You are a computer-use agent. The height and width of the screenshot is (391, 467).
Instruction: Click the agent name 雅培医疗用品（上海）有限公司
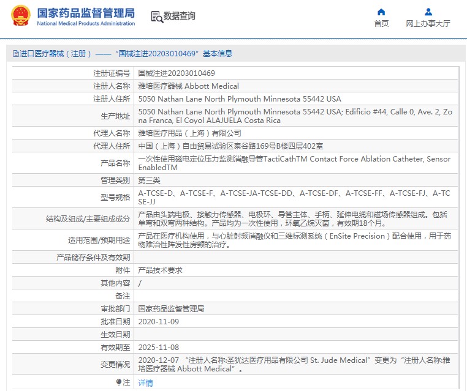coord(189,133)
